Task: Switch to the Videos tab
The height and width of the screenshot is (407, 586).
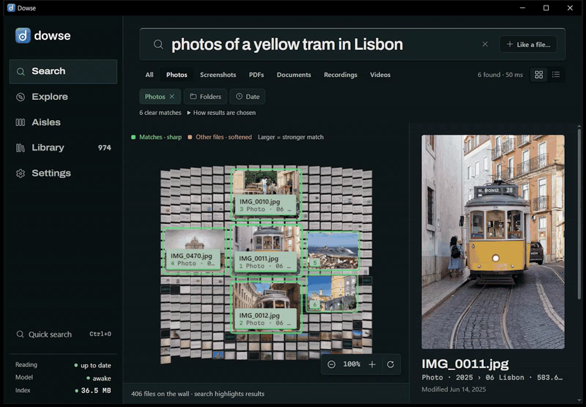Action: pyautogui.click(x=380, y=75)
